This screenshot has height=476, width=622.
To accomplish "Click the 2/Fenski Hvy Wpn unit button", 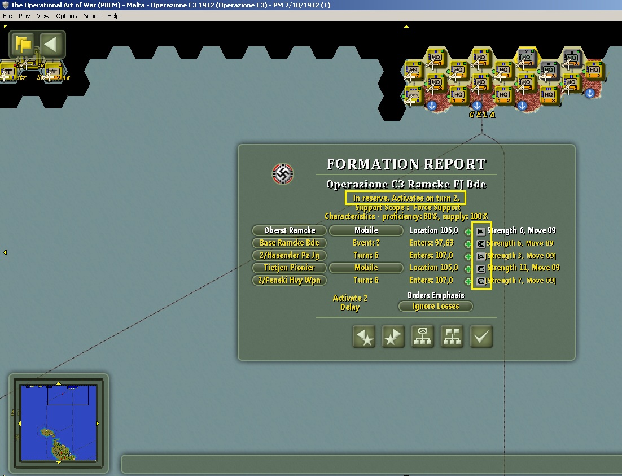I will (x=290, y=280).
